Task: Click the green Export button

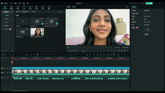Action: pyautogui.click(x=149, y=3)
